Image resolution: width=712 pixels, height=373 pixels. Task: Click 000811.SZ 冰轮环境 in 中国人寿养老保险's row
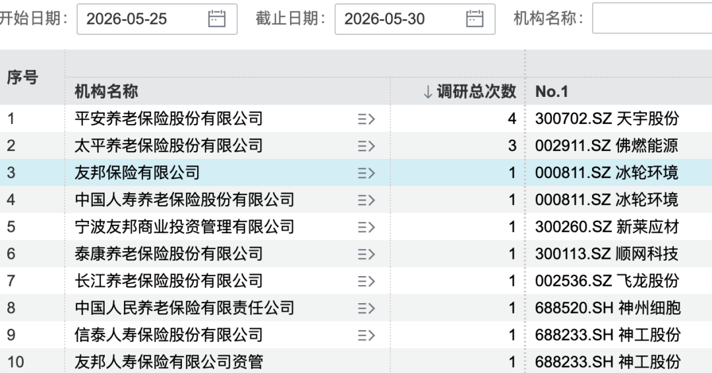coord(607,200)
